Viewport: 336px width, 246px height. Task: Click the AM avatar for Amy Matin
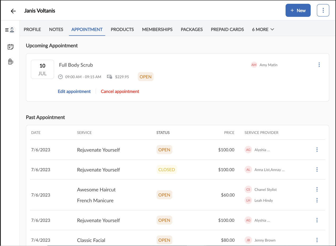click(254, 65)
